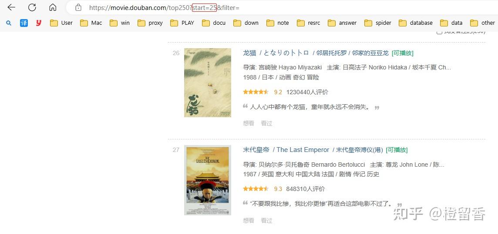Expand the spider bookmarks folder
The image size is (498, 234).
coord(377,23)
